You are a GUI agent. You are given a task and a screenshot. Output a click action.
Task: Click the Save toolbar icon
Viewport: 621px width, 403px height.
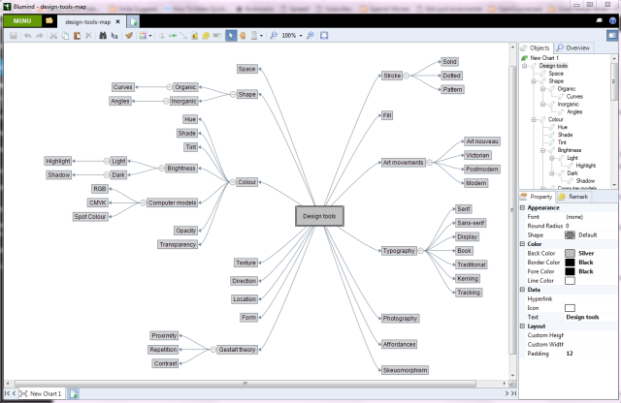coord(14,36)
